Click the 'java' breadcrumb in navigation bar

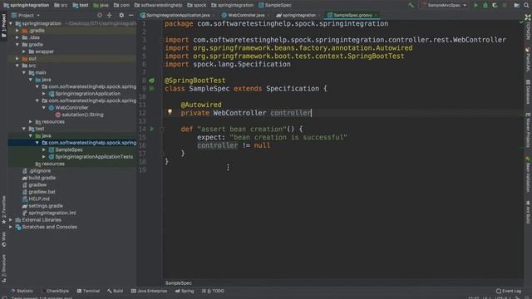pyautogui.click(x=101, y=5)
